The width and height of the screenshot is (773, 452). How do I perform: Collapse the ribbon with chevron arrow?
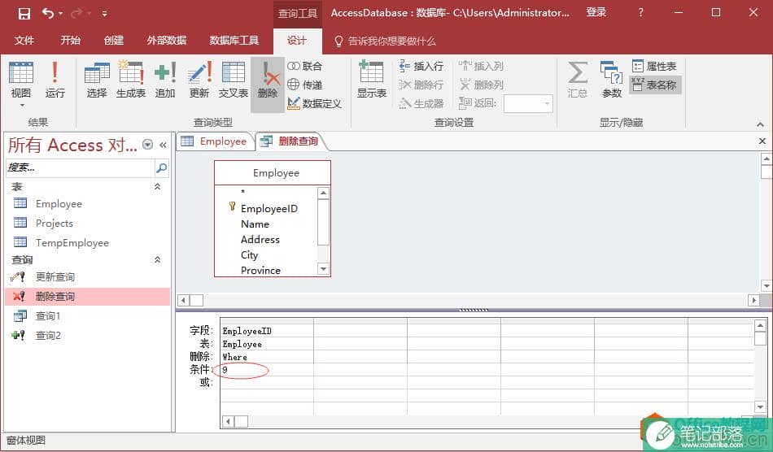coord(760,124)
